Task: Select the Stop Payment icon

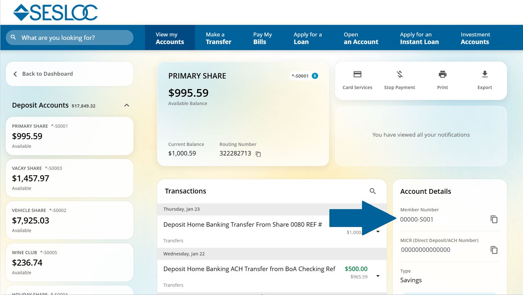Action: click(x=399, y=79)
